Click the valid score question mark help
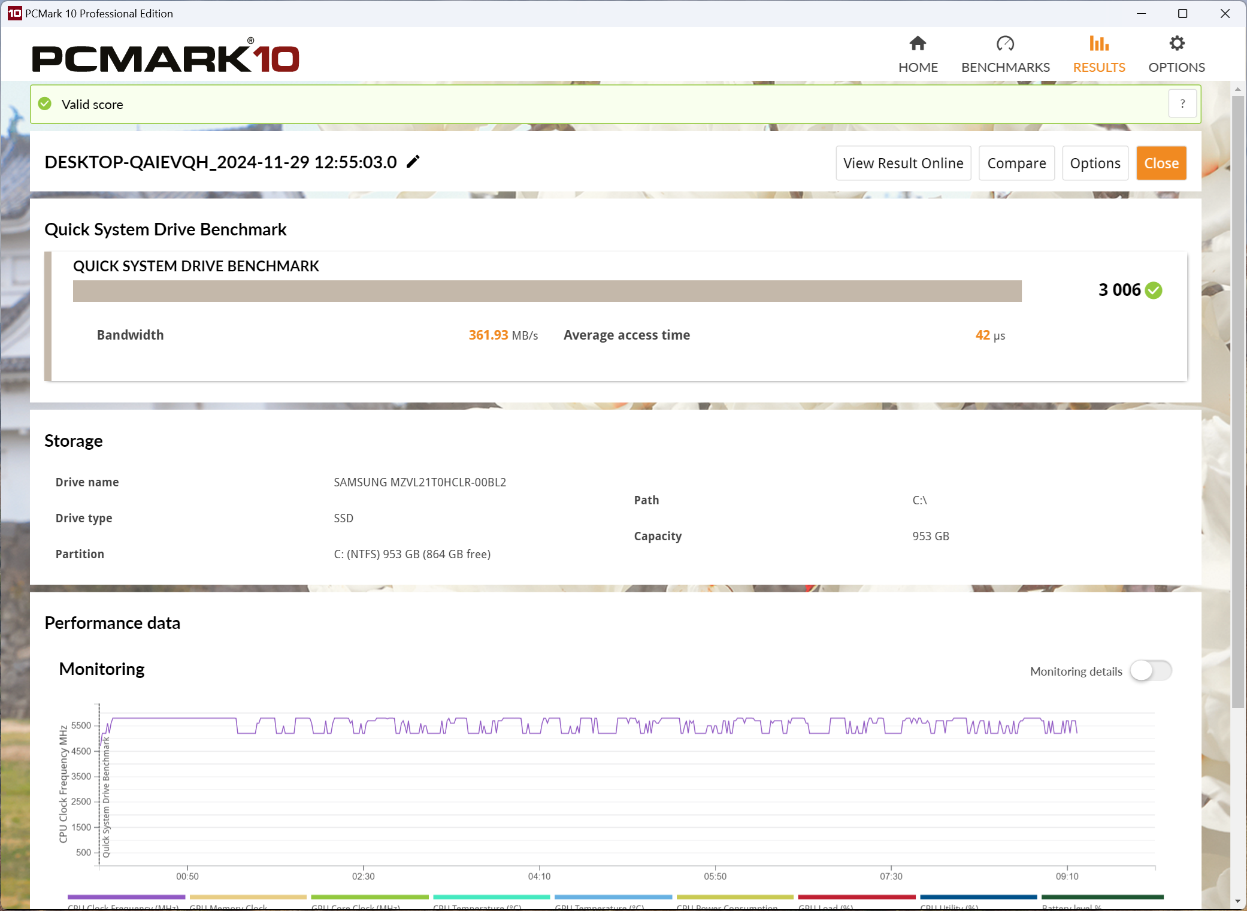The height and width of the screenshot is (911, 1247). tap(1182, 104)
